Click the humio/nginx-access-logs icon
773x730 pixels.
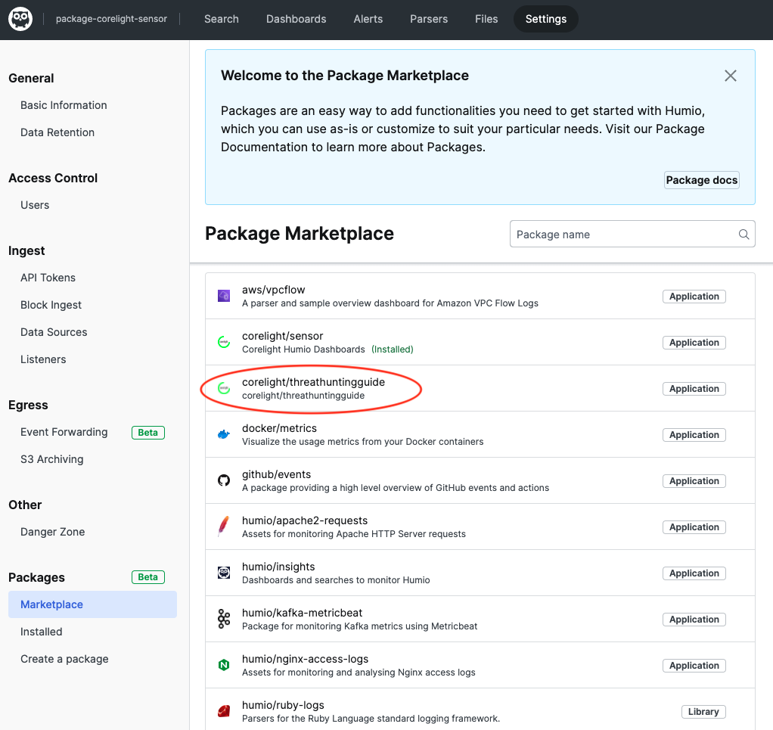pos(224,665)
